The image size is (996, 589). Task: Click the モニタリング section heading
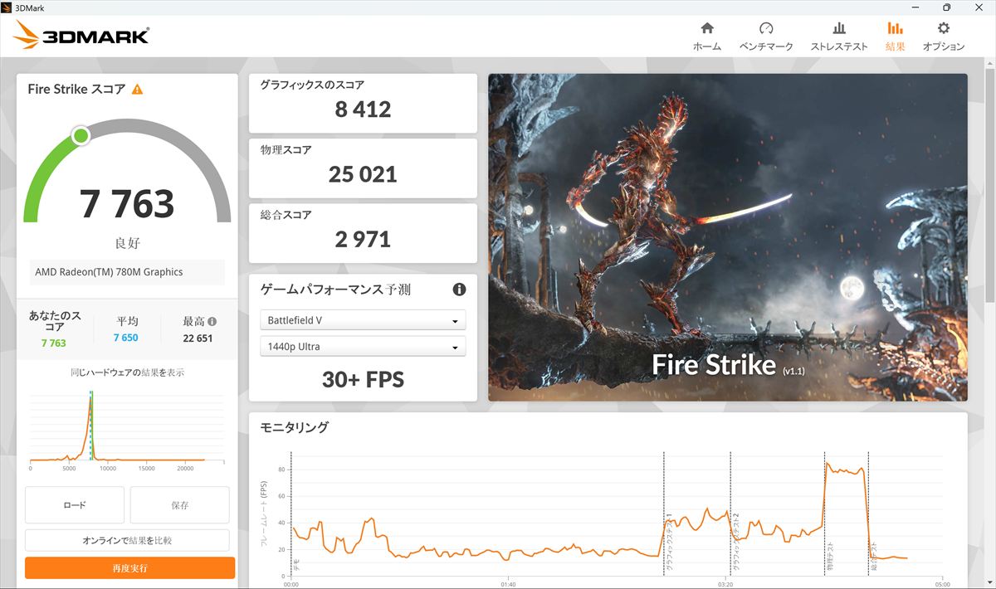(295, 428)
